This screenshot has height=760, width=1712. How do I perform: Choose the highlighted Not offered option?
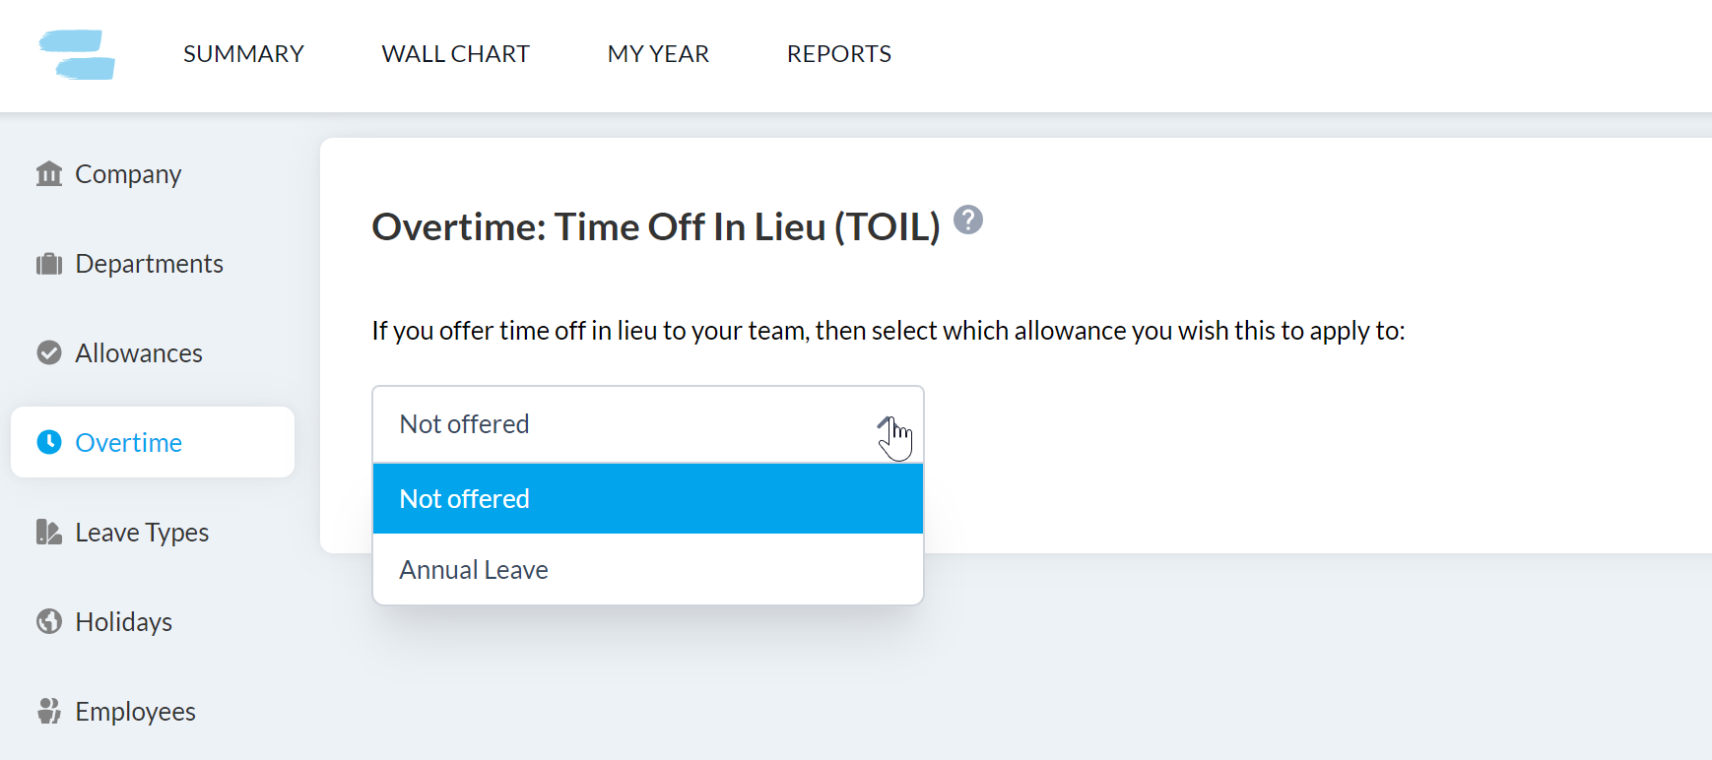pyautogui.click(x=648, y=499)
